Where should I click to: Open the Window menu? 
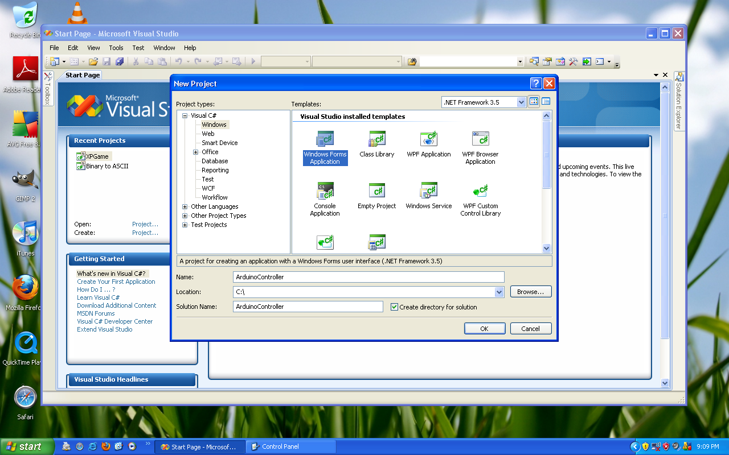coord(165,48)
